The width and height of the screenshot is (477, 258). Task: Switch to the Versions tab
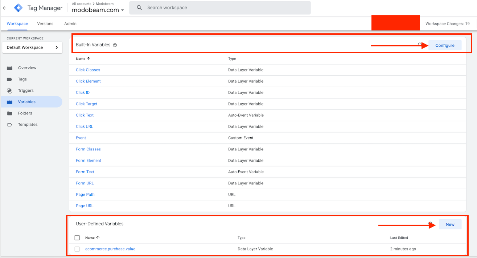45,24
